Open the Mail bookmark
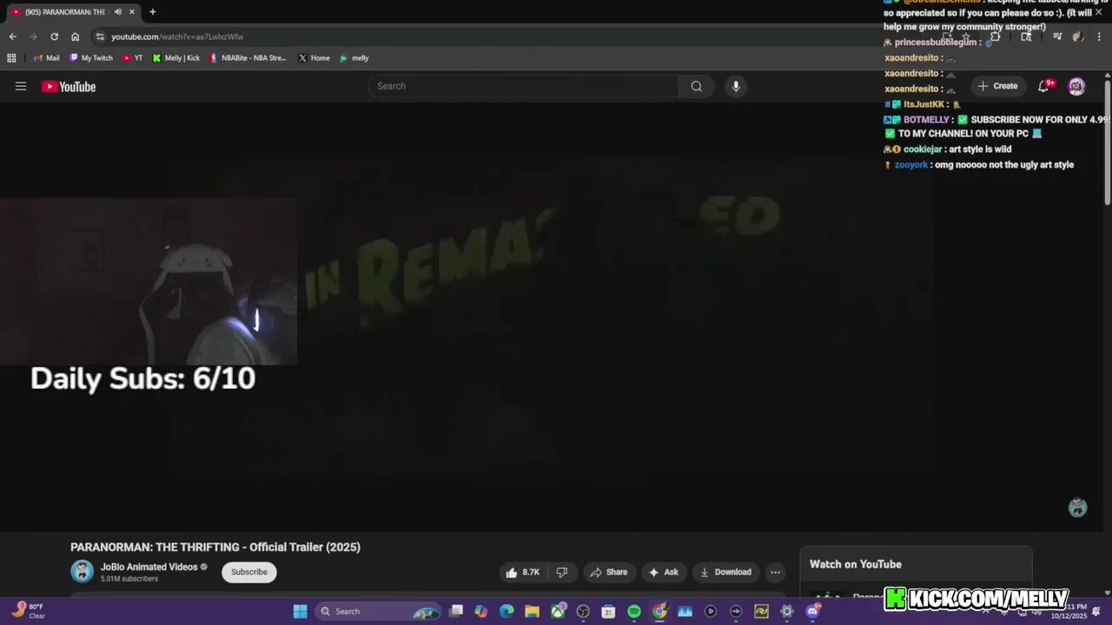1112x625 pixels. pyautogui.click(x=47, y=58)
